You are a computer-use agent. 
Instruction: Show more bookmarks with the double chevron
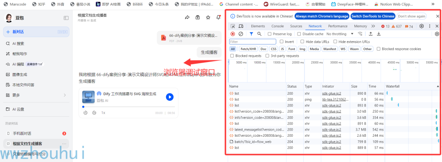coord(433,4)
